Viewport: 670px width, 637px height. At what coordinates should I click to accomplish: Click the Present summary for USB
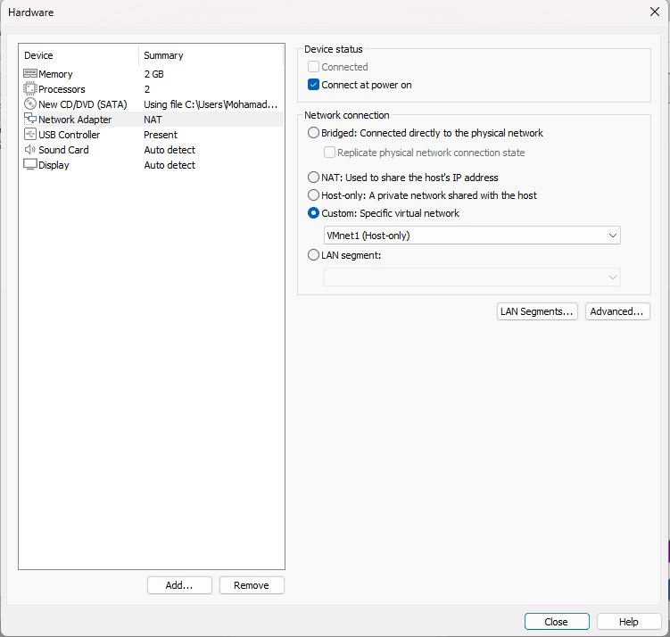click(x=161, y=135)
